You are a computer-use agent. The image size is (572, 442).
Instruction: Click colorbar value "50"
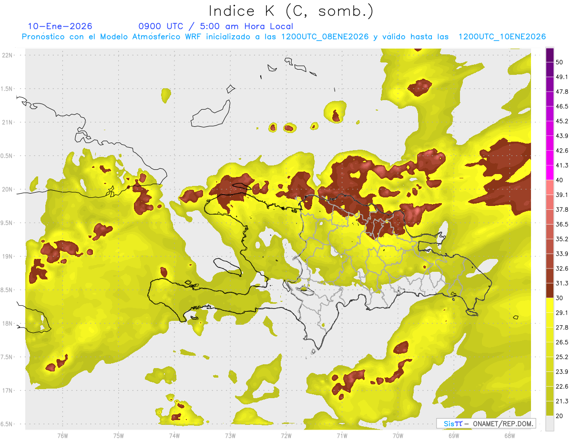pyautogui.click(x=560, y=62)
